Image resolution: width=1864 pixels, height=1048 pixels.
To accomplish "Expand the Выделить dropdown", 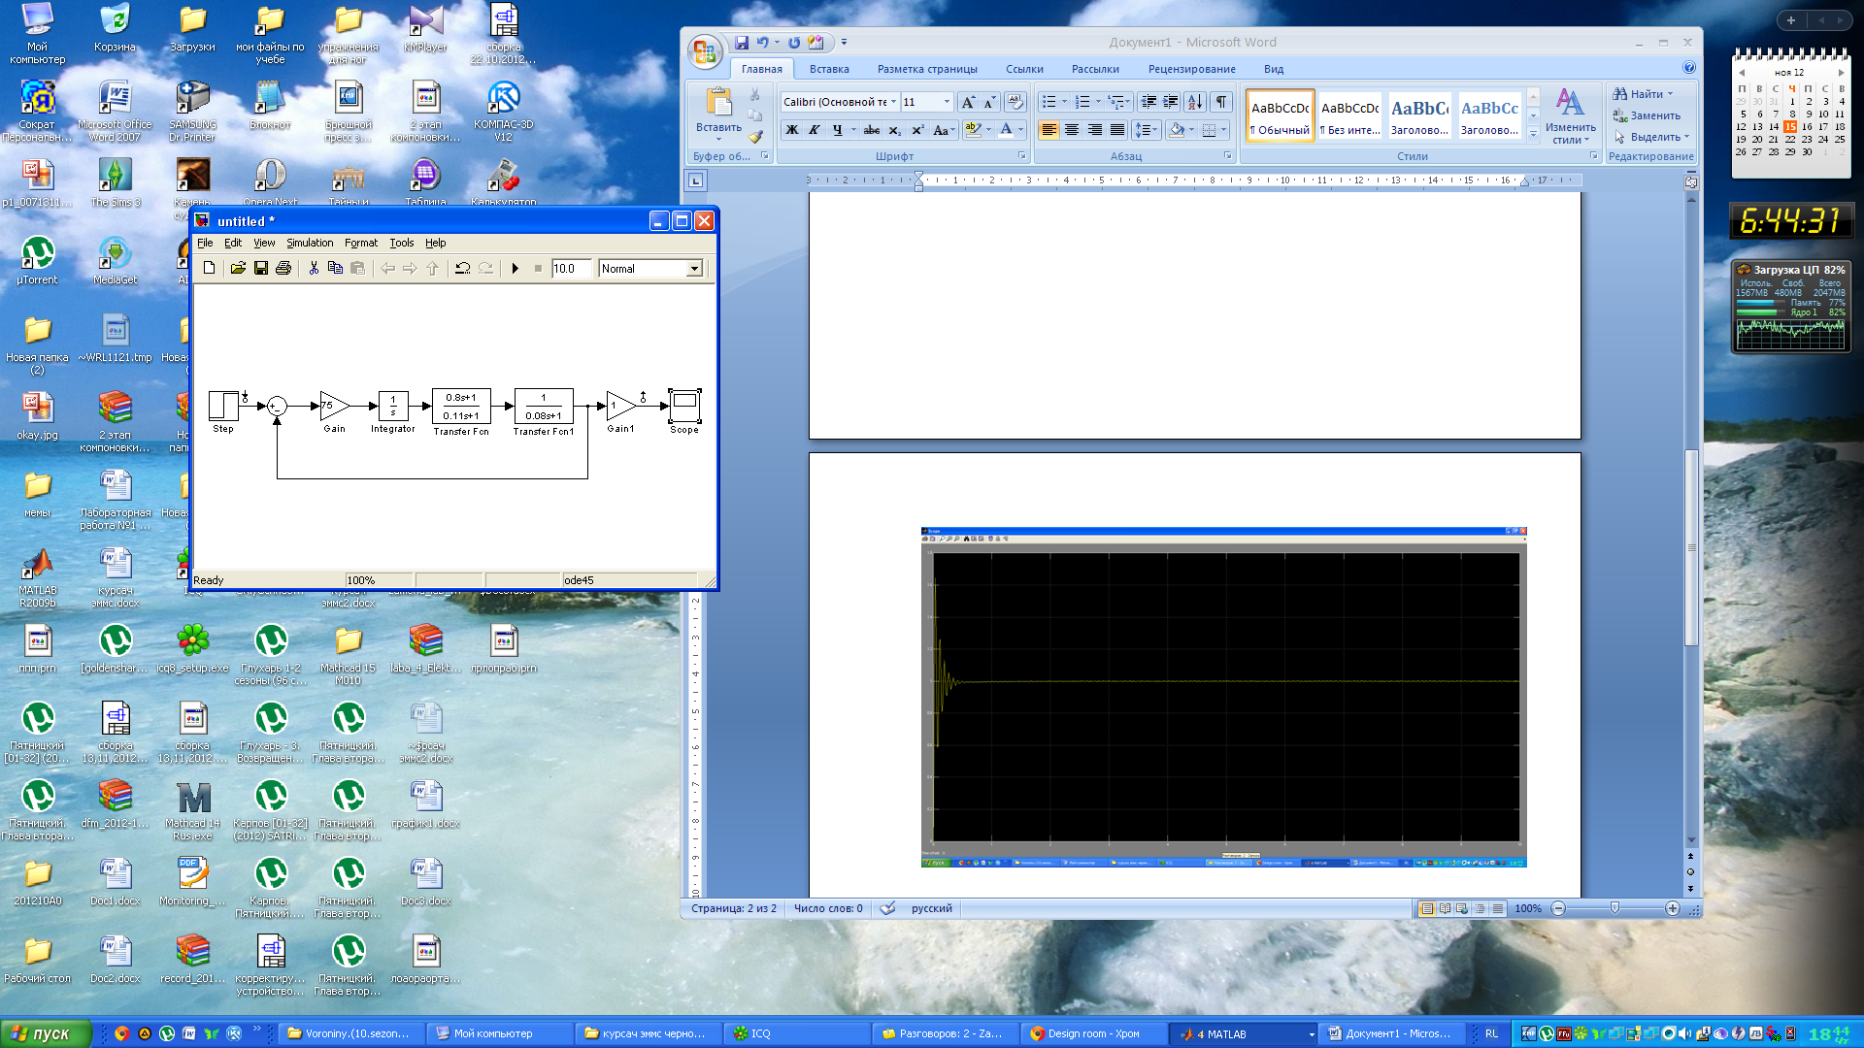I will pos(1652,137).
